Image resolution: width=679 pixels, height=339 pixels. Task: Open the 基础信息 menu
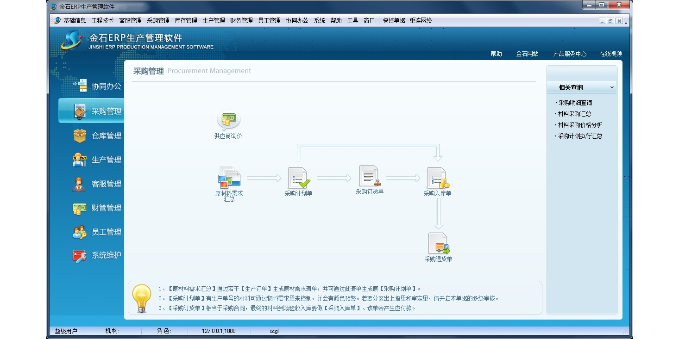74,20
